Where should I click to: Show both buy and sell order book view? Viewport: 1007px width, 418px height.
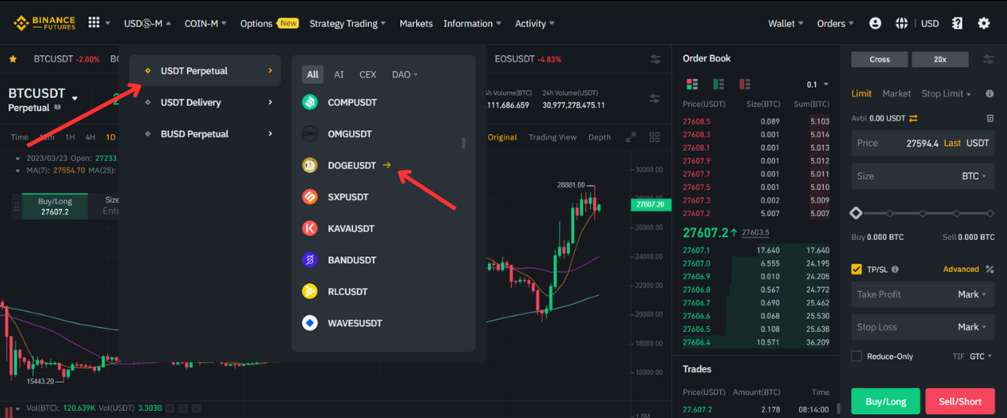point(693,84)
